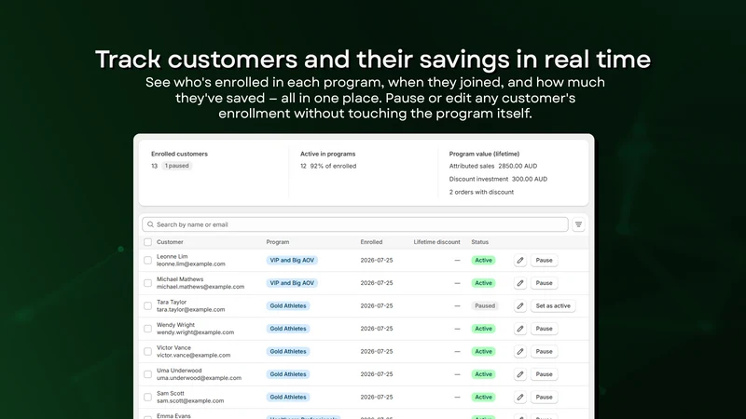The height and width of the screenshot is (419, 746).
Task: Click the uma.underwood@example.com email
Action: tap(199, 378)
